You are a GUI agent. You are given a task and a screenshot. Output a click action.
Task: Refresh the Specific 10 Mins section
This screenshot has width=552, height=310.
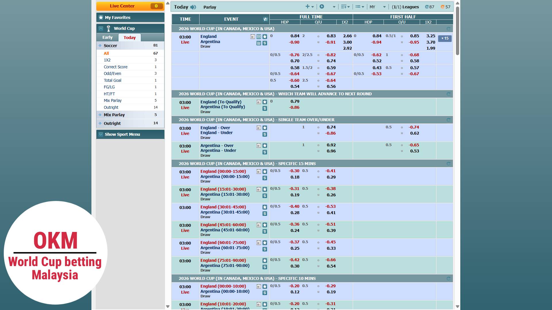pyautogui.click(x=448, y=278)
